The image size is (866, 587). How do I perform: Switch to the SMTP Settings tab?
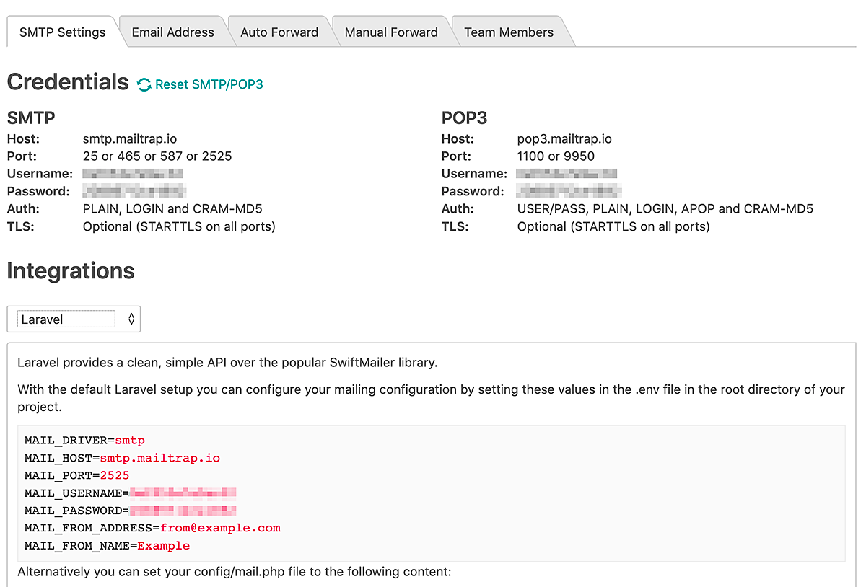point(62,32)
